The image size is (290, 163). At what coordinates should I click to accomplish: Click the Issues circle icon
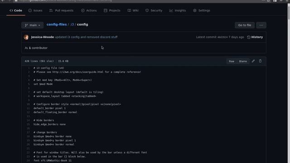30,10
